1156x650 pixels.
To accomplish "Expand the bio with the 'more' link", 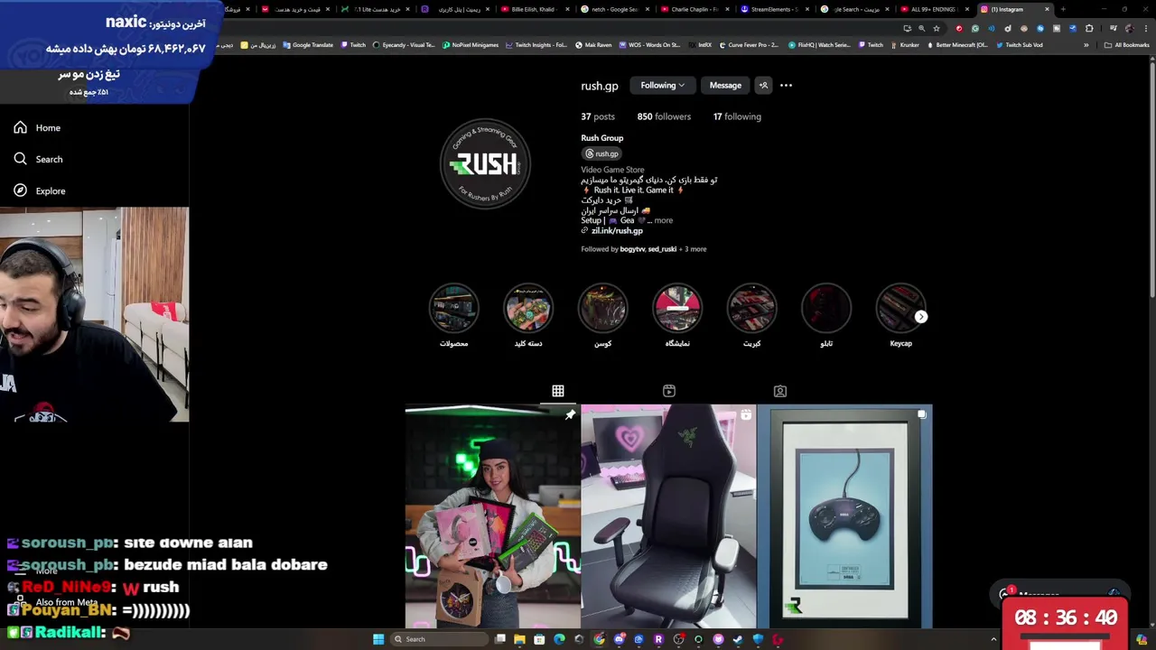I will (663, 220).
